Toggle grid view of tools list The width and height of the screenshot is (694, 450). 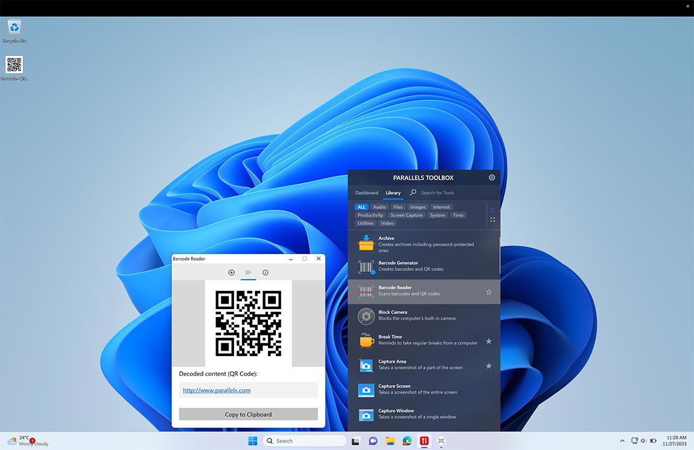(x=492, y=219)
